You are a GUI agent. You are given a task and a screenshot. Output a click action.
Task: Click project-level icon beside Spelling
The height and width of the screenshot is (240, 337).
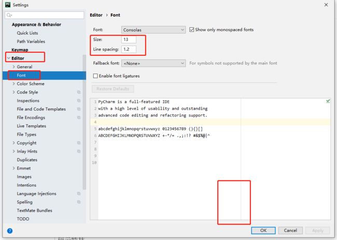pos(79,202)
